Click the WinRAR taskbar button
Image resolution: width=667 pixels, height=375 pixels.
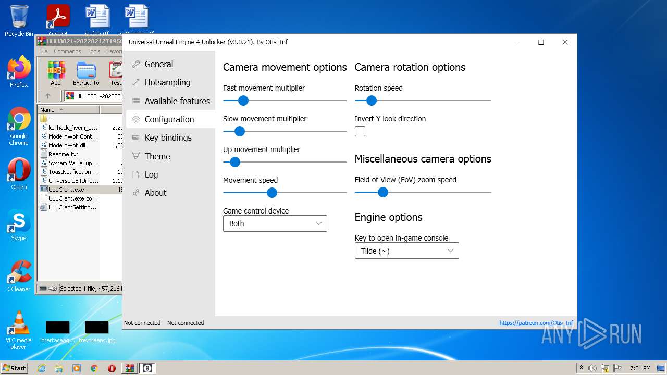click(129, 368)
